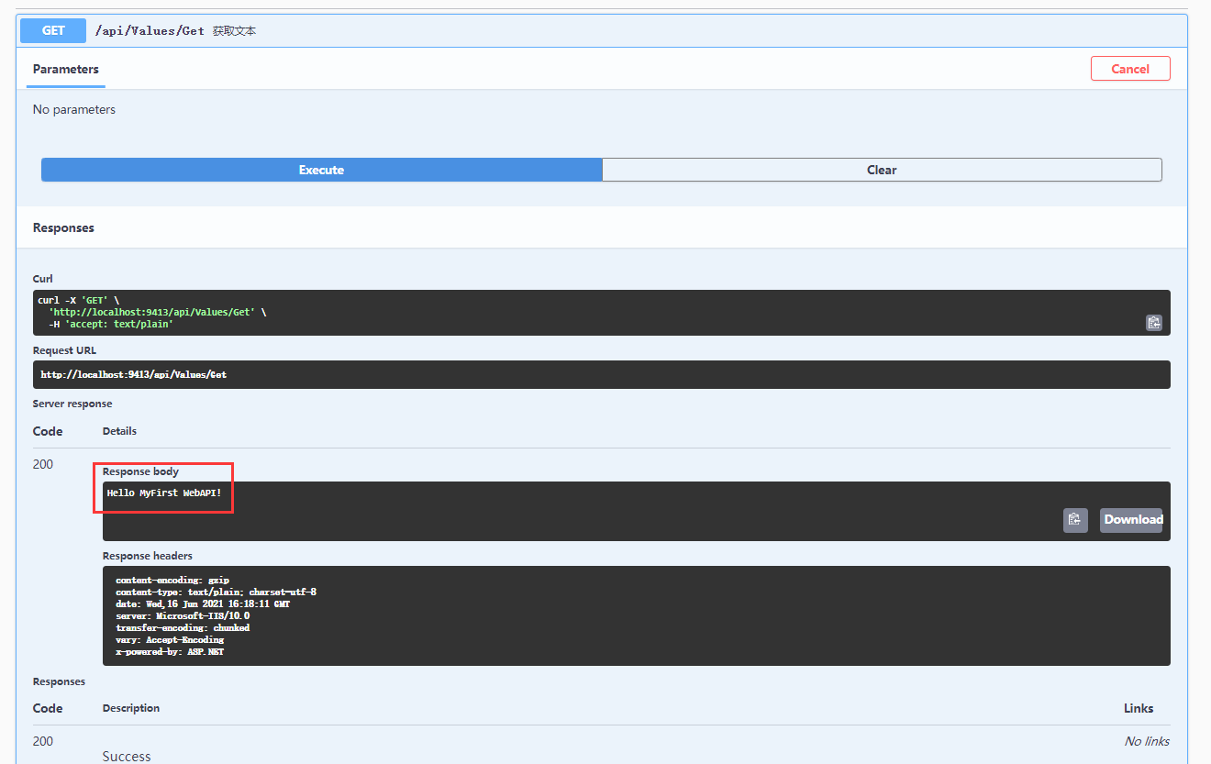The image size is (1211, 764).
Task: Select the Hello MyFirst WebAPI response text
Action: point(163,493)
